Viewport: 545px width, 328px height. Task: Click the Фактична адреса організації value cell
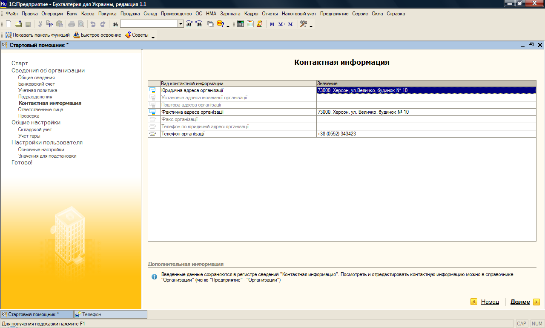click(x=426, y=112)
